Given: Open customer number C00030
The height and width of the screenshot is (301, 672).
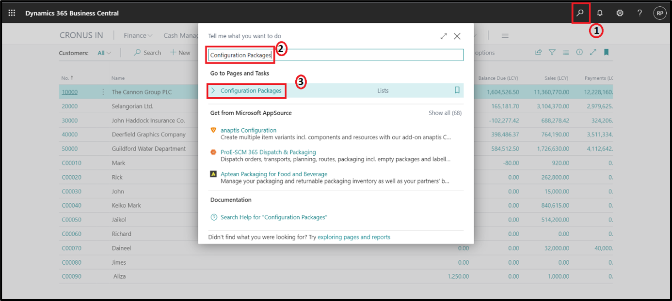Looking at the screenshot, I should pos(71,191).
